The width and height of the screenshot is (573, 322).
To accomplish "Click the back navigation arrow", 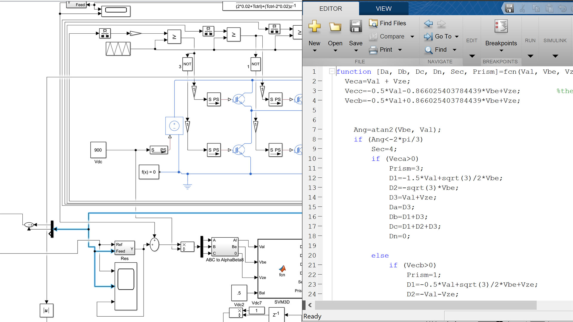I will 428,24.
